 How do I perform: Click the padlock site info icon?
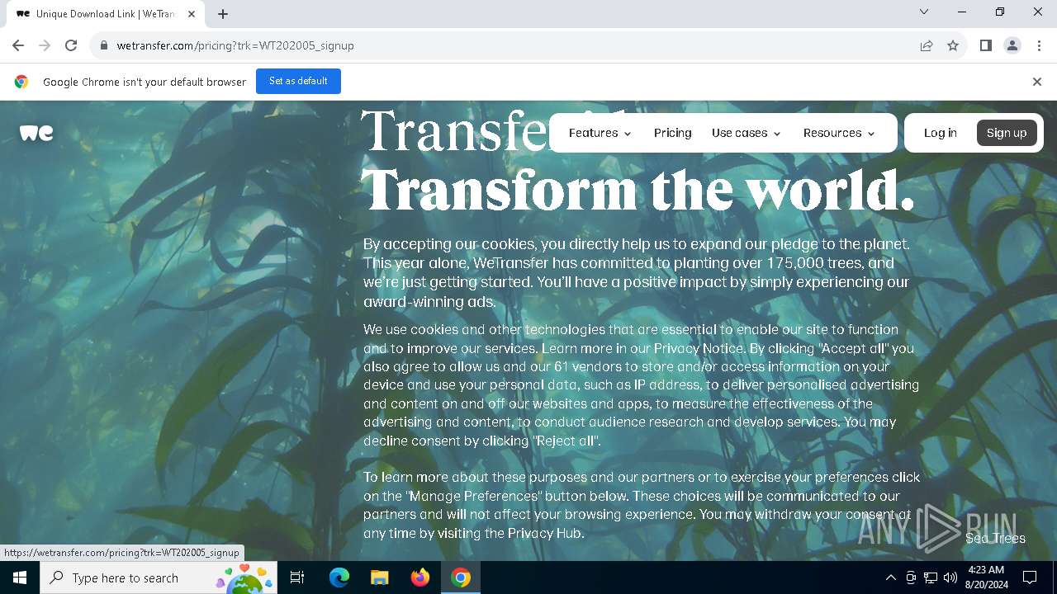tap(104, 45)
